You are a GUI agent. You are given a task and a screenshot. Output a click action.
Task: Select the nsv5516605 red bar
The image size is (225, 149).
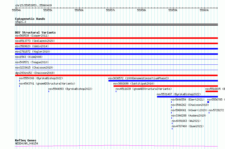pyautogui.click(x=212, y=91)
